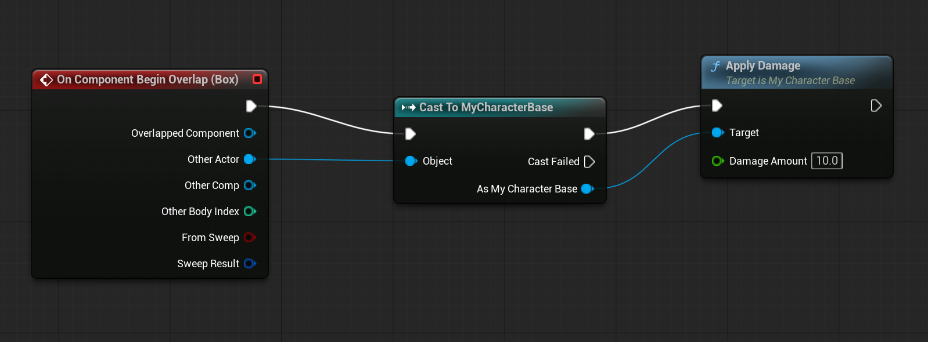
Task: Select the Apply Damage node header
Action: 797,72
